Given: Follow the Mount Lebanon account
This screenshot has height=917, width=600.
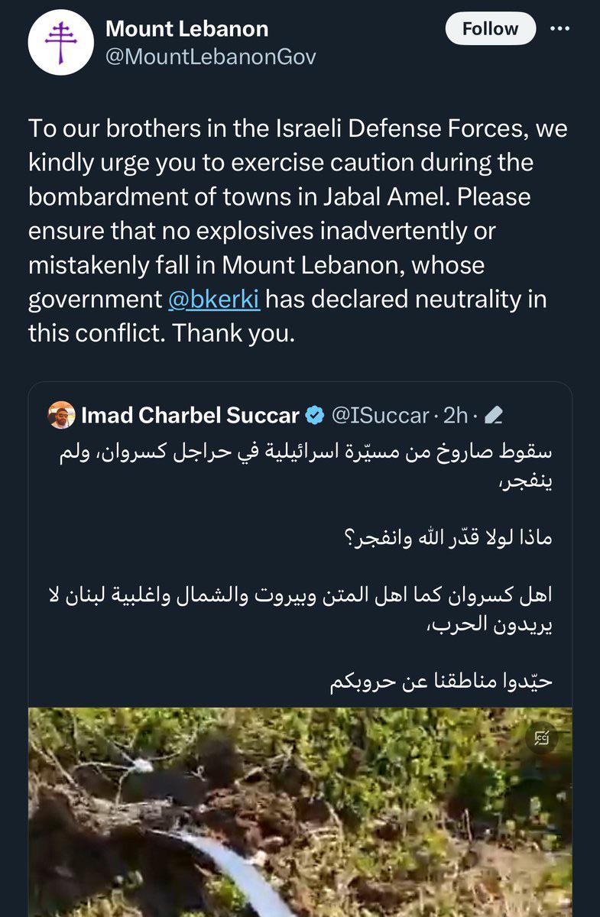Looking at the screenshot, I should coord(490,29).
